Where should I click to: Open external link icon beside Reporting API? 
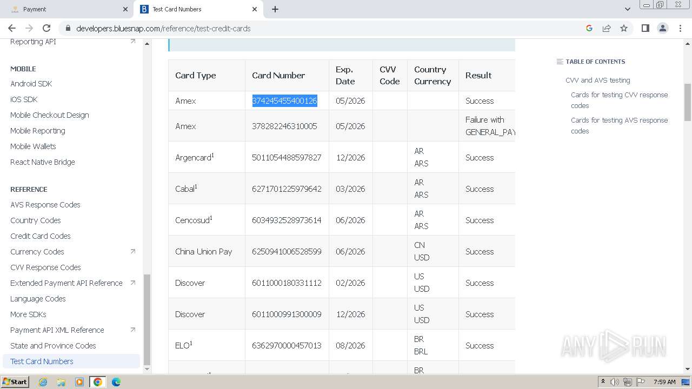tap(133, 41)
